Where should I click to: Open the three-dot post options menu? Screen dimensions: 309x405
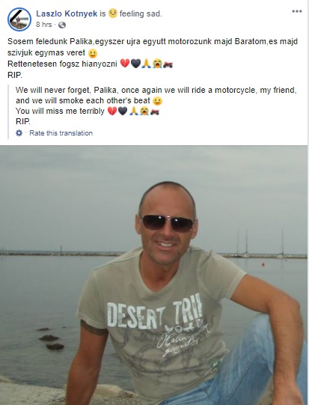coord(297,11)
